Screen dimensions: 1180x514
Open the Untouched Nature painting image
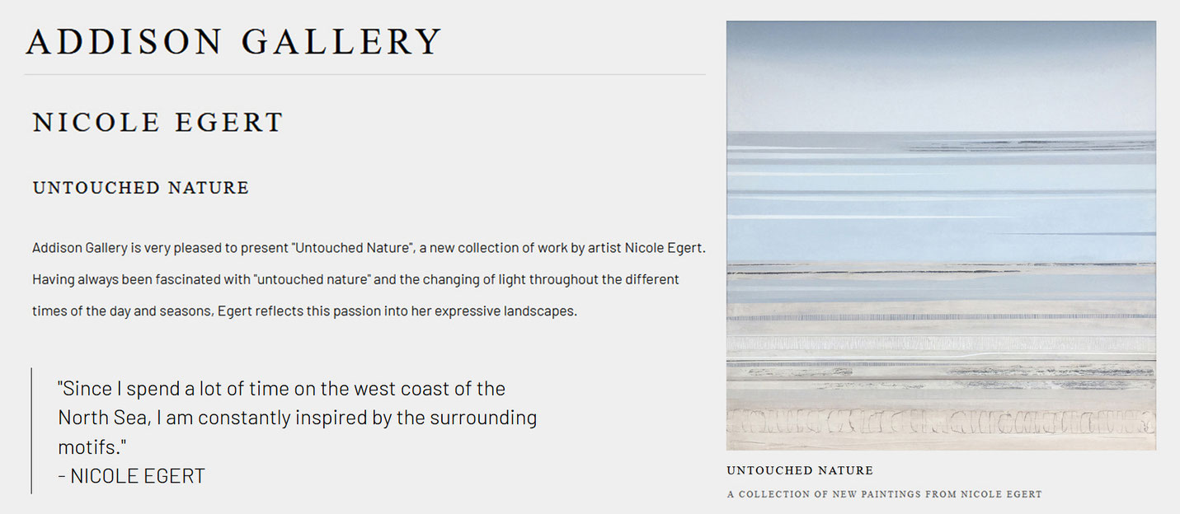[x=941, y=236]
